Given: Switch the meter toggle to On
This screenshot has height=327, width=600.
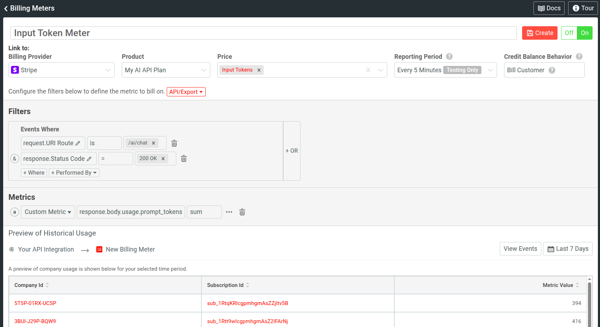Looking at the screenshot, I should tap(584, 33).
